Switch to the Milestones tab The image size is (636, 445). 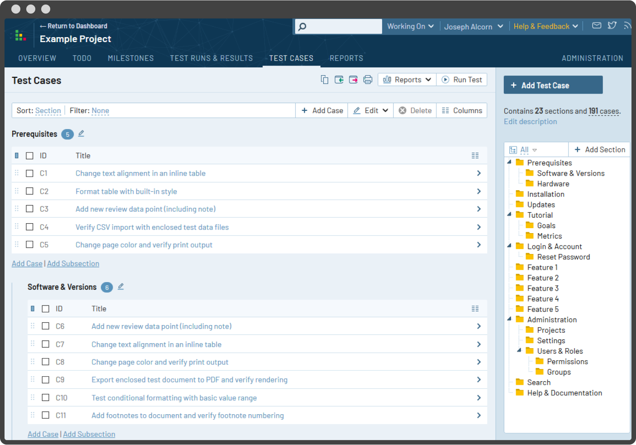[x=130, y=58]
